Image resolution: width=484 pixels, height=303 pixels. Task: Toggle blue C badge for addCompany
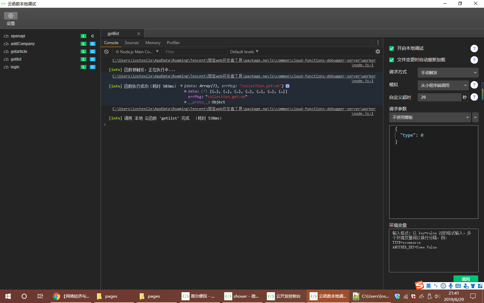(93, 44)
